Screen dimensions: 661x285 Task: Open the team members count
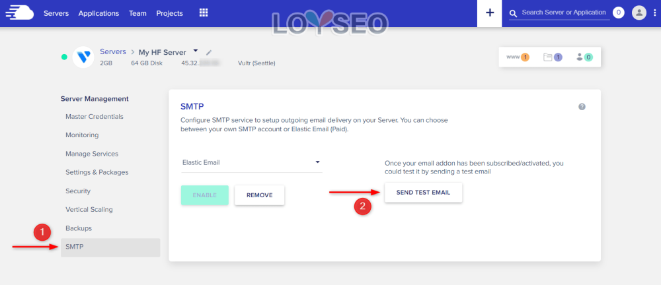coord(585,57)
